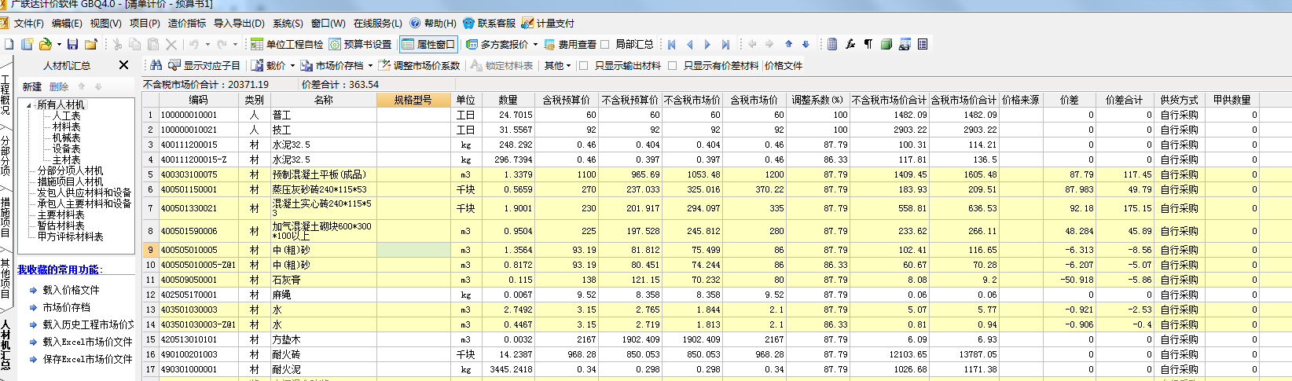Select 主要材料表 in the tree
Image resolution: width=1292 pixels, height=381 pixels.
click(61, 214)
